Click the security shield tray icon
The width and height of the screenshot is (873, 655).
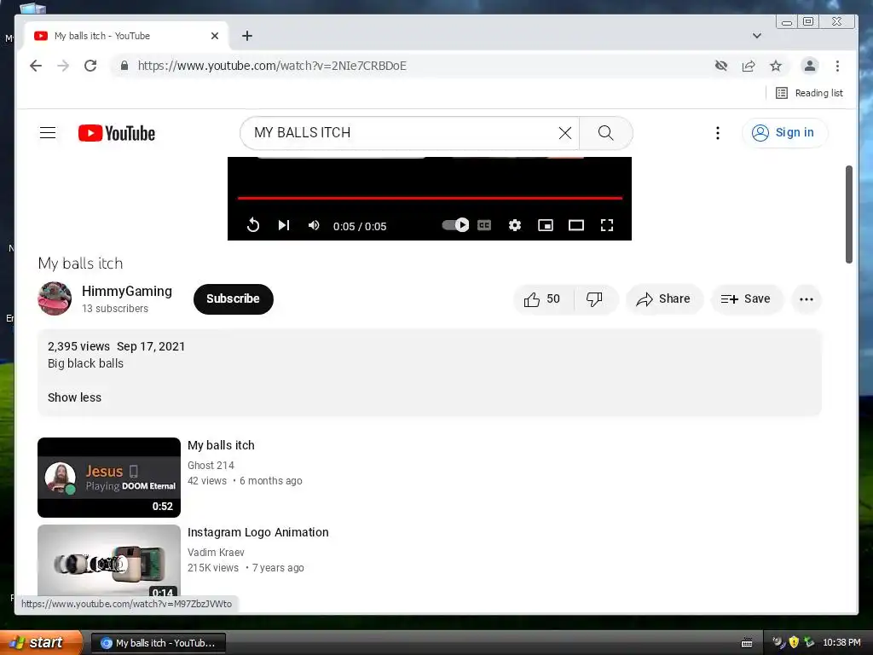pos(794,642)
